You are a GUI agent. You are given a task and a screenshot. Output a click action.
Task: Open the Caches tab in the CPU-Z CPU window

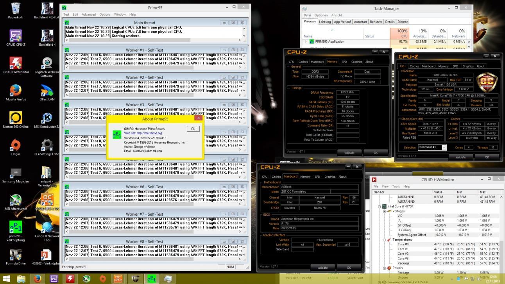415,66
